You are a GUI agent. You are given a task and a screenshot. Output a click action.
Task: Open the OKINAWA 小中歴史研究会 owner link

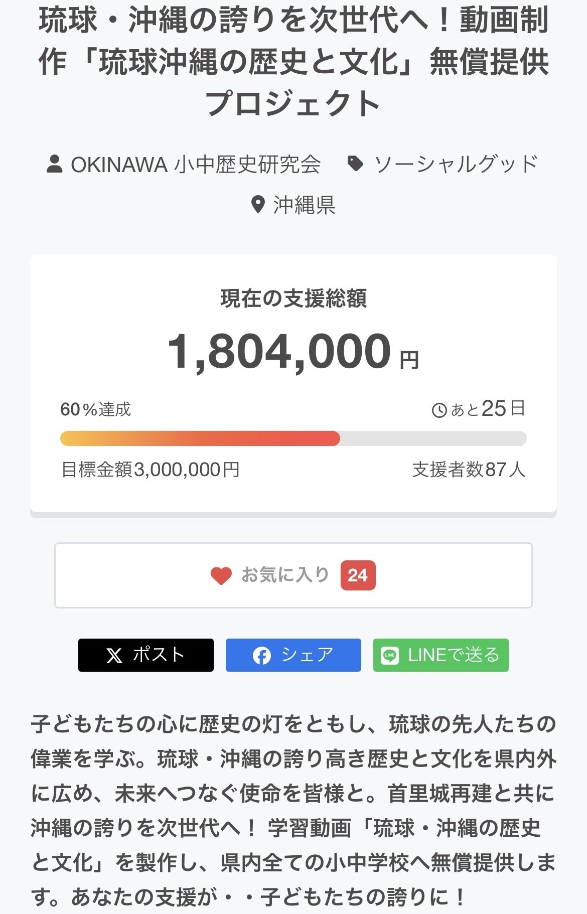pos(195,165)
